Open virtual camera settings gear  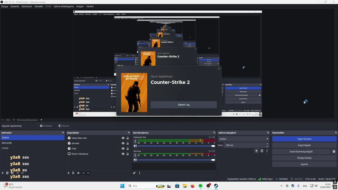tap(334, 151)
